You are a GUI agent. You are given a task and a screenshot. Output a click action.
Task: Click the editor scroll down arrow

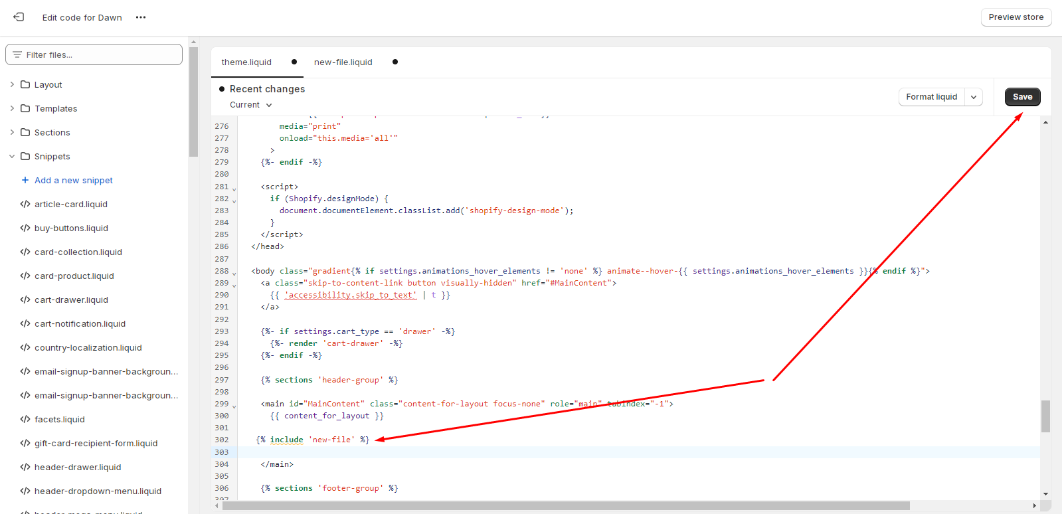1045,494
